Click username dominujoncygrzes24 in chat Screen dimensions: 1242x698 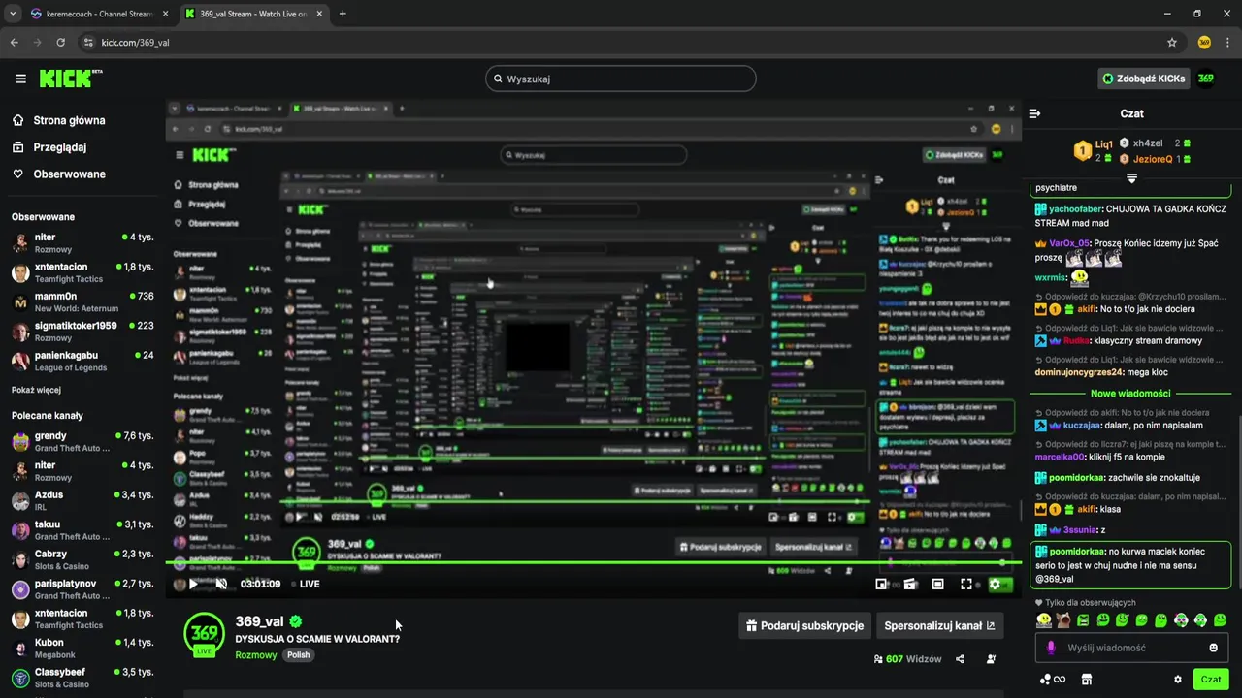(x=1079, y=372)
